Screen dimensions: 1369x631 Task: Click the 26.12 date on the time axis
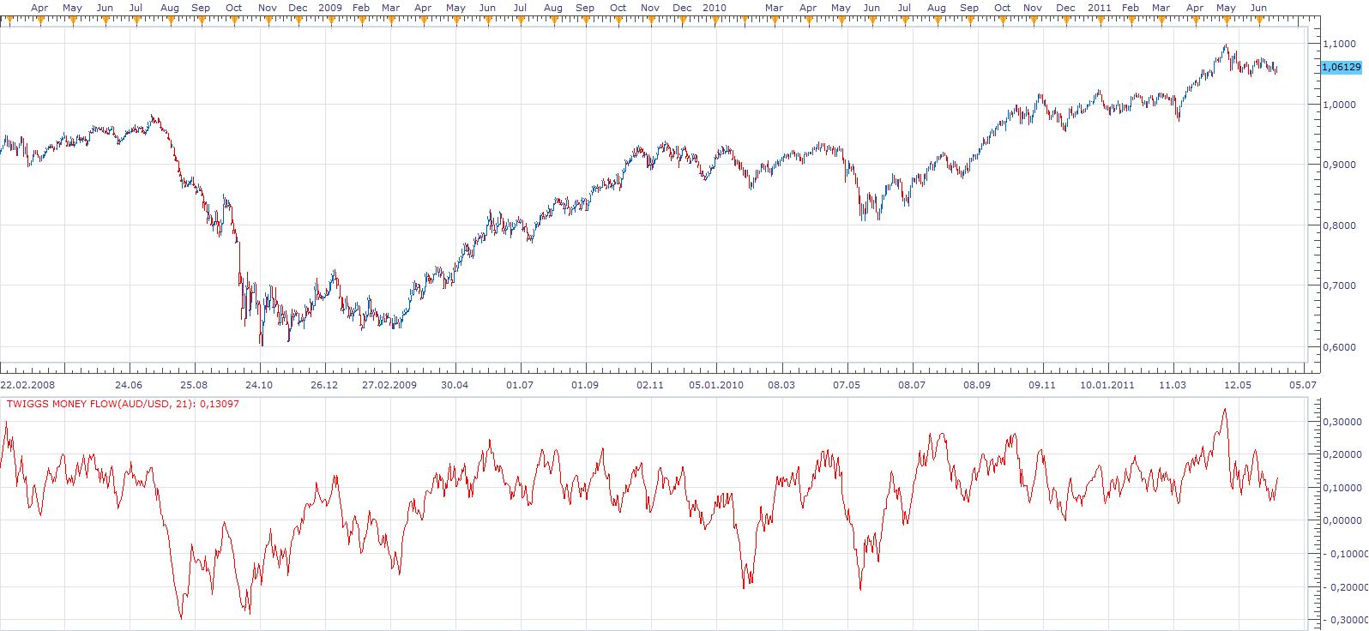click(x=324, y=385)
